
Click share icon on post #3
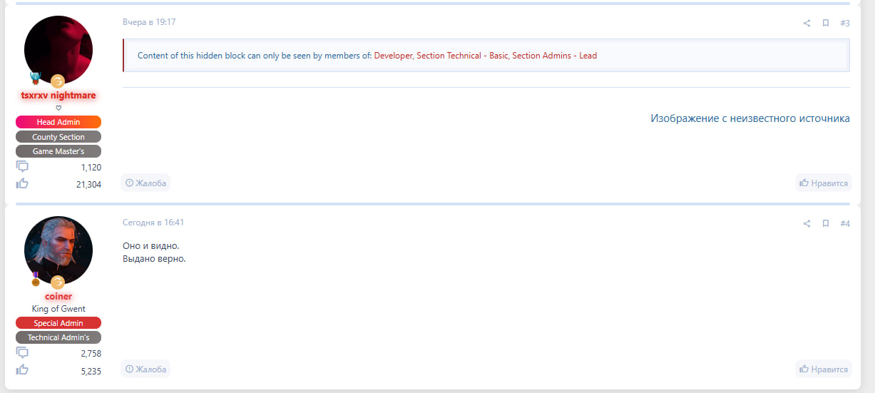click(x=807, y=23)
